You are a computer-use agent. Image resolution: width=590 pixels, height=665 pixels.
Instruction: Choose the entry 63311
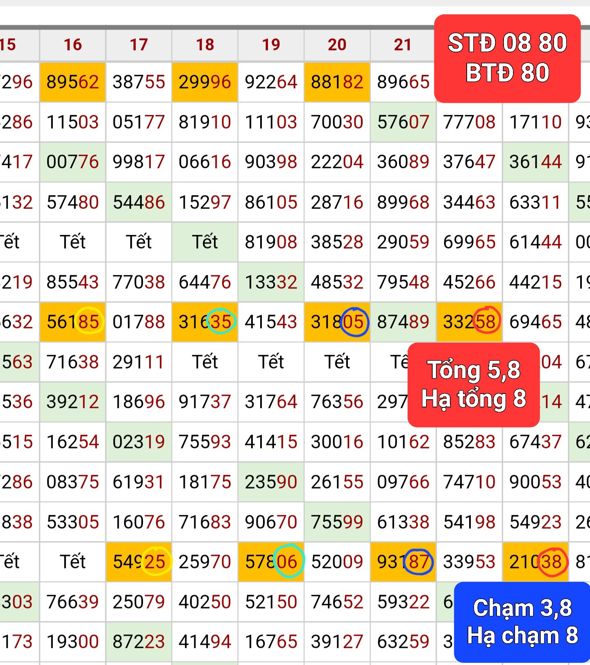(x=536, y=202)
